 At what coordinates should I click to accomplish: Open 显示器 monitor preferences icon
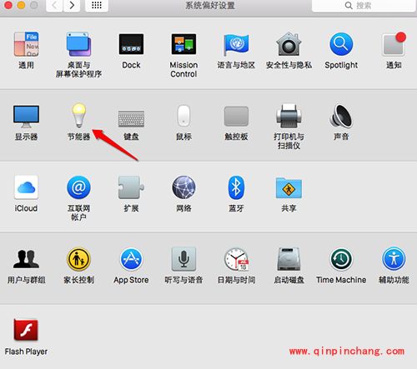tap(26, 117)
